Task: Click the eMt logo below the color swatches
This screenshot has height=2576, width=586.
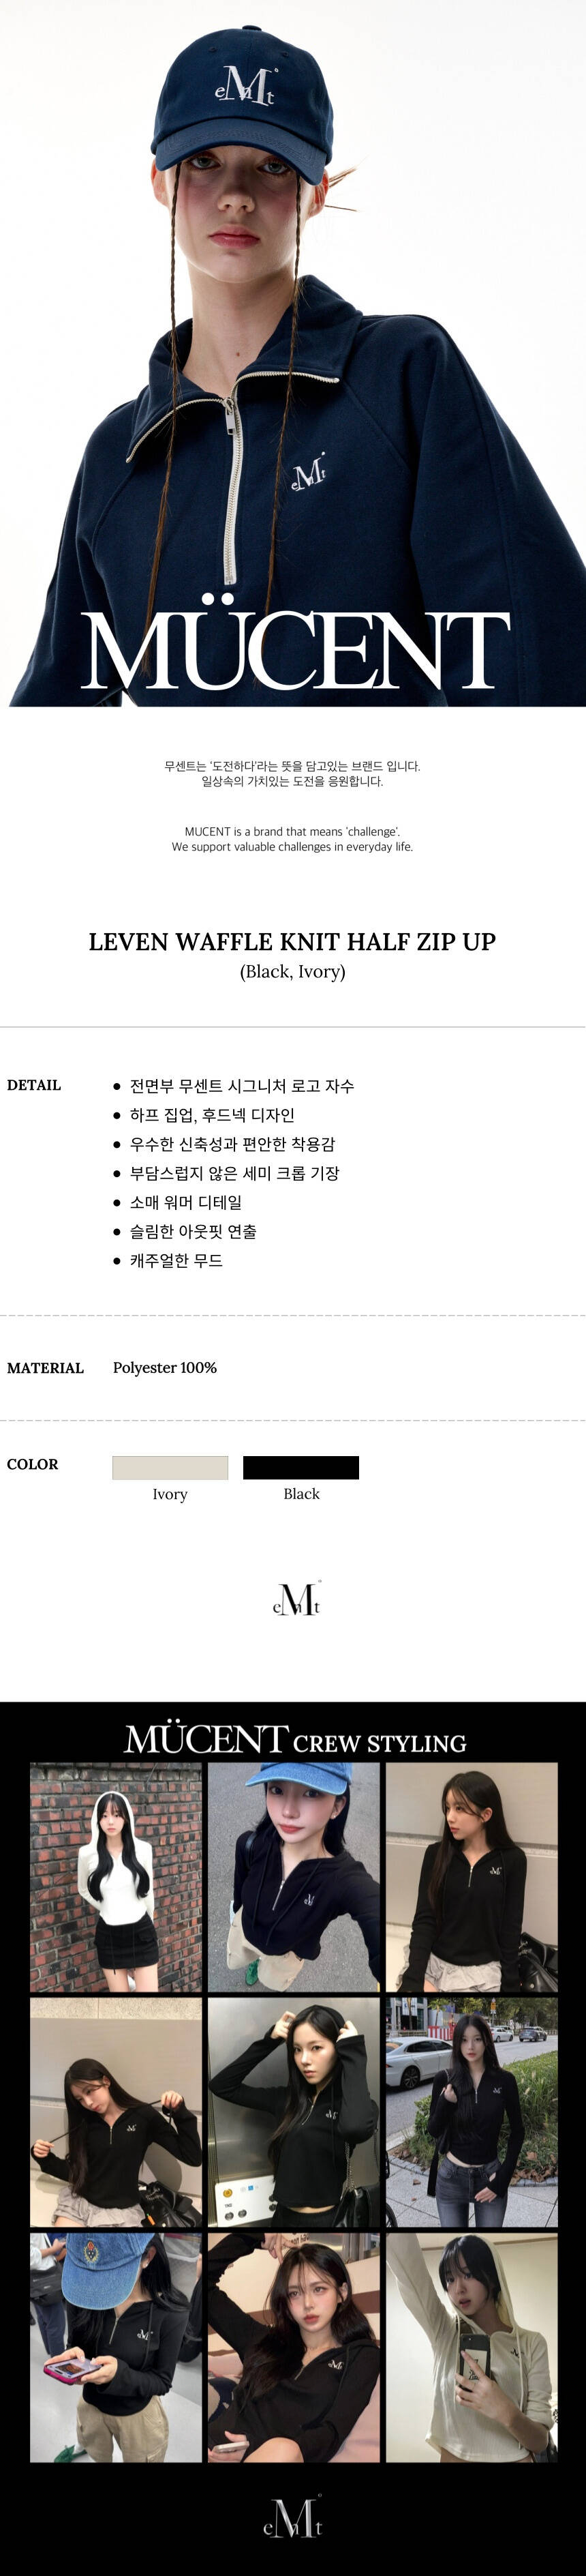Action: 296,1599
